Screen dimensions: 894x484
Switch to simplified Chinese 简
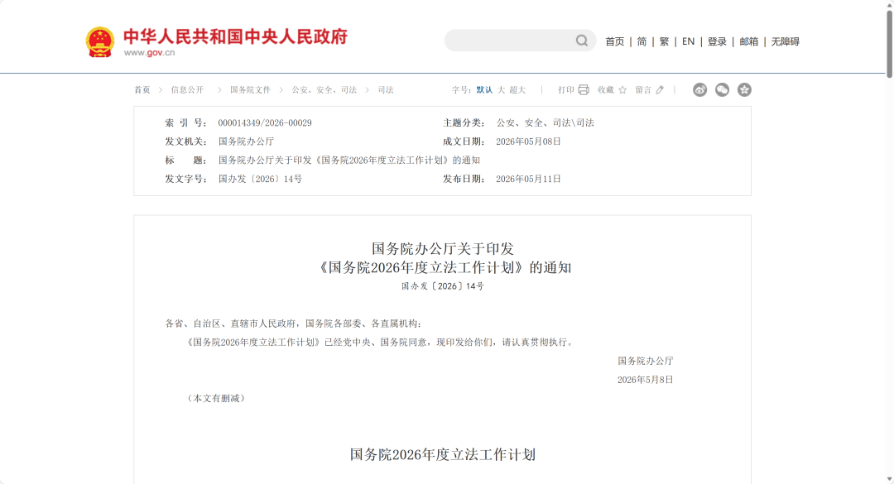642,41
